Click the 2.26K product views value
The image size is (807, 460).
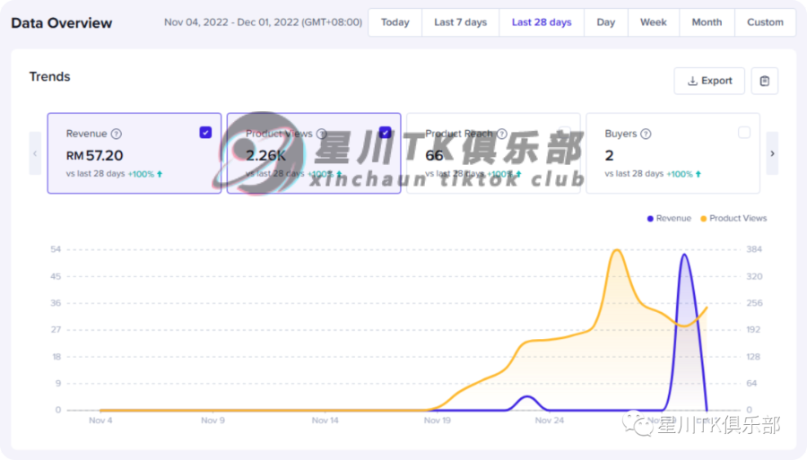pyautogui.click(x=265, y=155)
